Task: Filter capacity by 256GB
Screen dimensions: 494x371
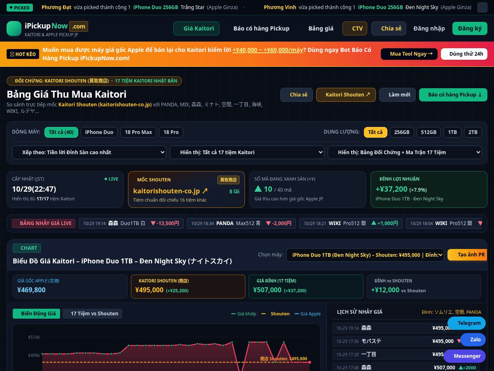Action: tap(402, 132)
